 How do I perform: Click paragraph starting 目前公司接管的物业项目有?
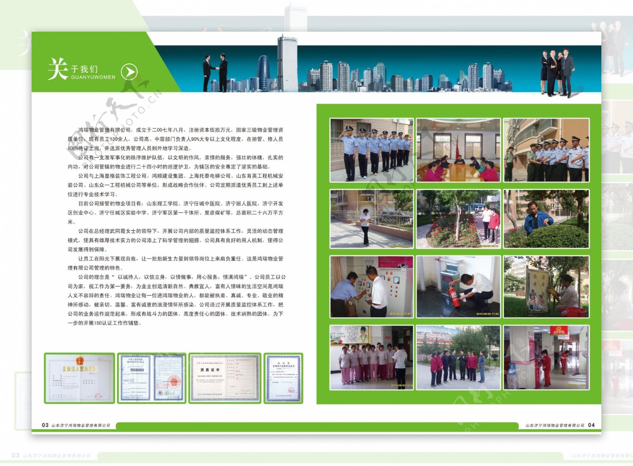tap(175, 212)
